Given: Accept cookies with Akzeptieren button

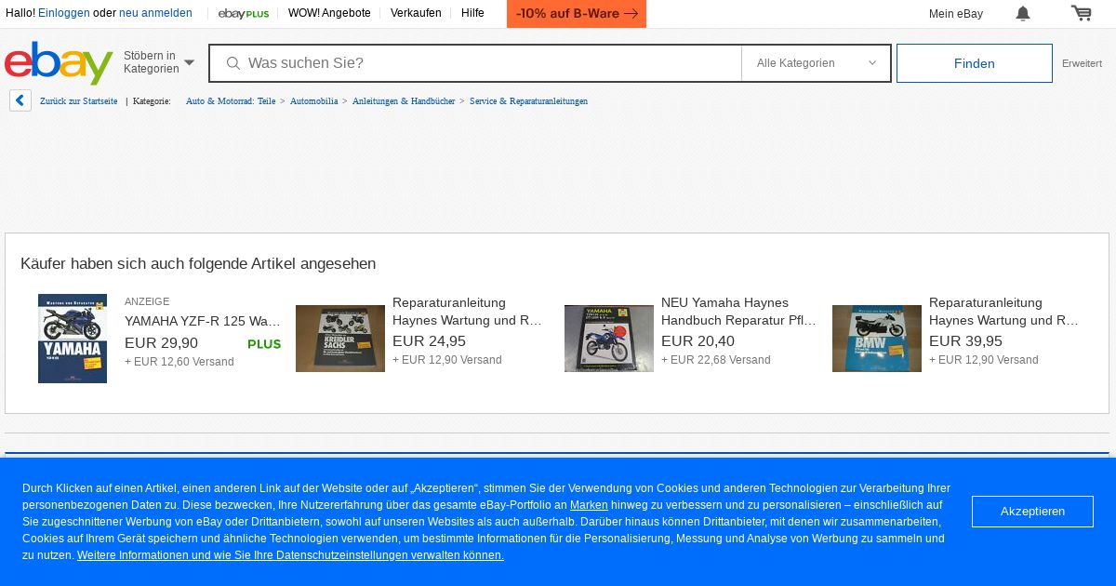Looking at the screenshot, I should point(1032,512).
